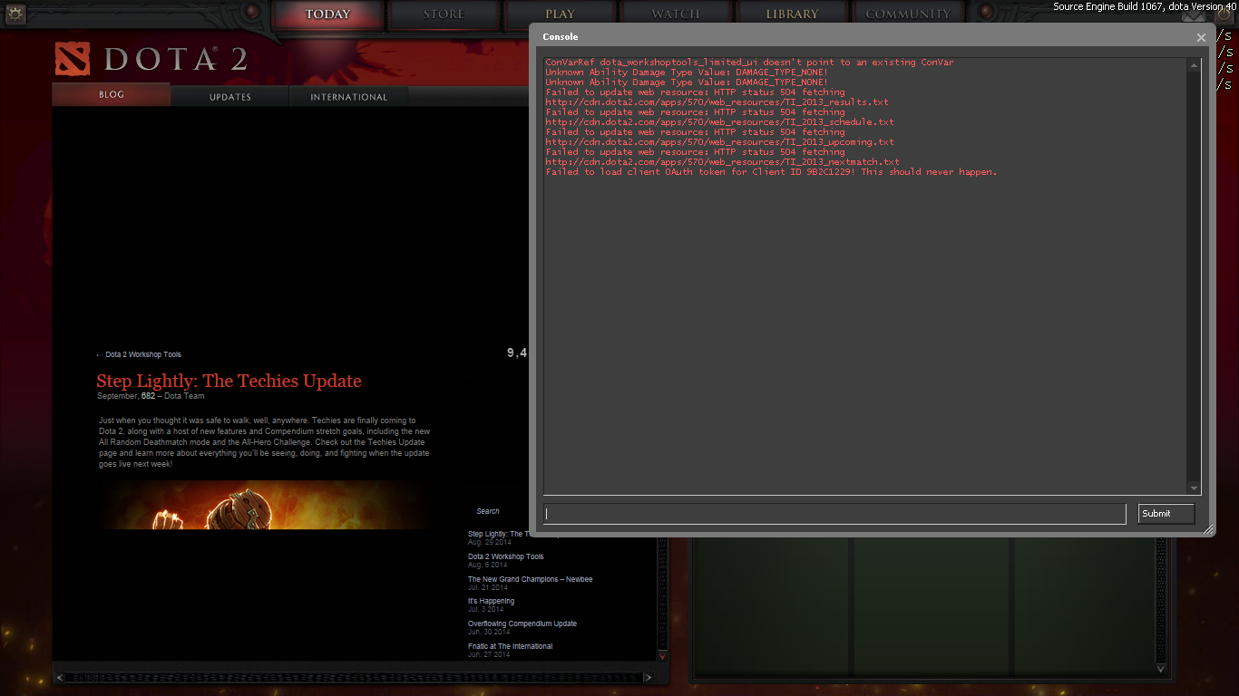The image size is (1239, 696).
Task: Open the Store tab
Action: pos(444,14)
